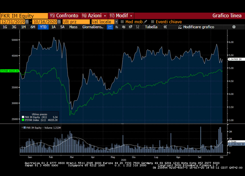This screenshot has width=245, height=176.
Task: Click the calendar icon beside the end date
Action: tap(59, 22)
